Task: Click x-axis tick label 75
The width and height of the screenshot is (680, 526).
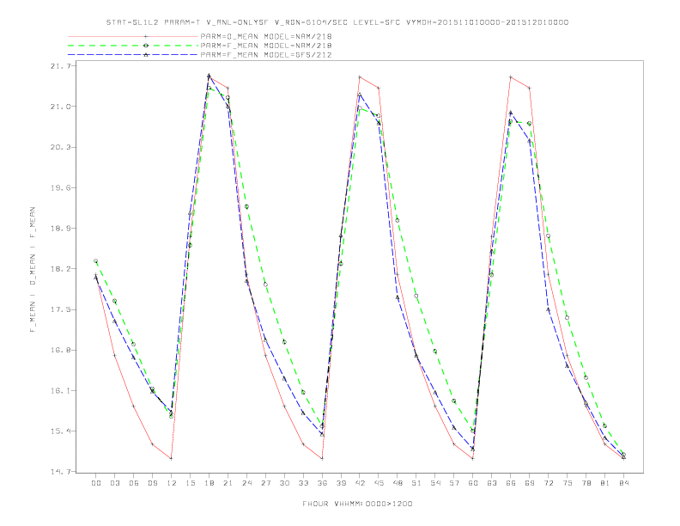Action: tap(568, 483)
